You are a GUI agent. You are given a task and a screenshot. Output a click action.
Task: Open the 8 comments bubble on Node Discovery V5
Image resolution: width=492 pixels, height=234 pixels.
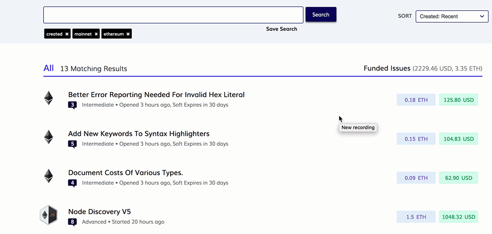pos(72,222)
